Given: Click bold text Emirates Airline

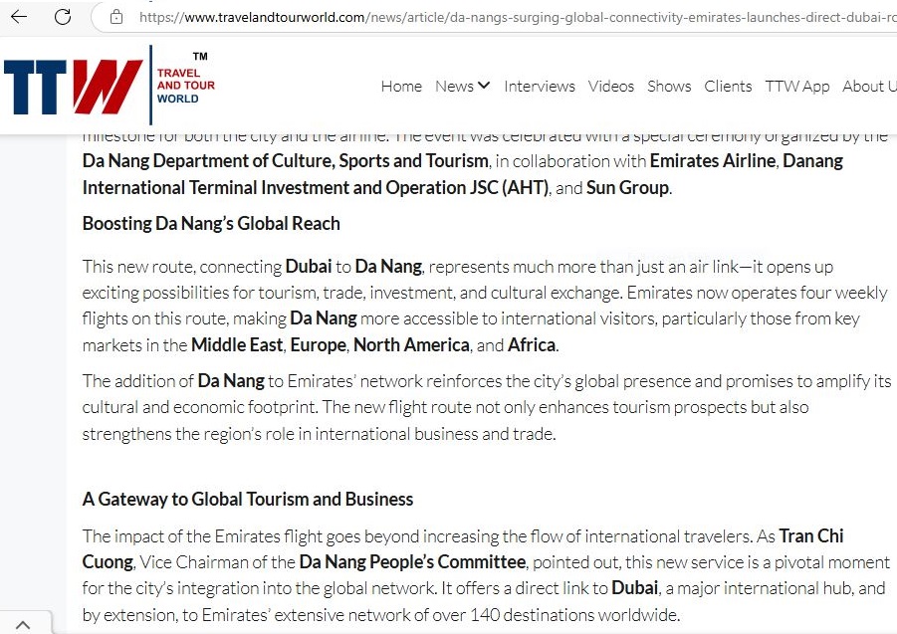Looking at the screenshot, I should [x=713, y=161].
